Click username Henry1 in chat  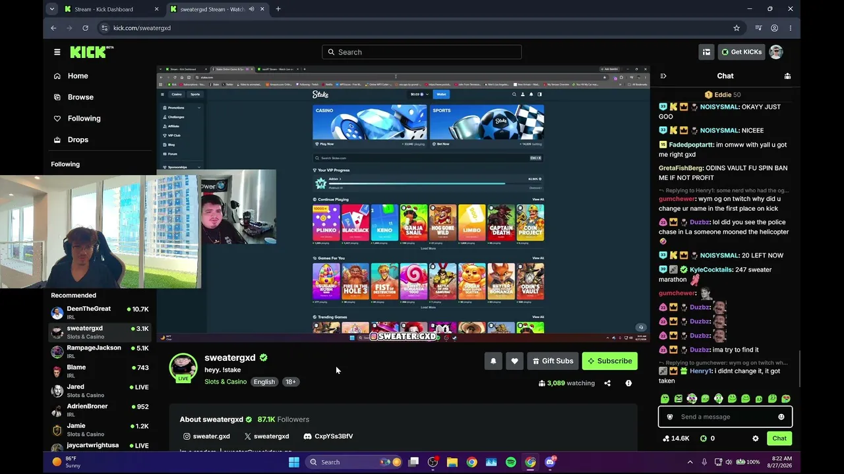pos(700,371)
